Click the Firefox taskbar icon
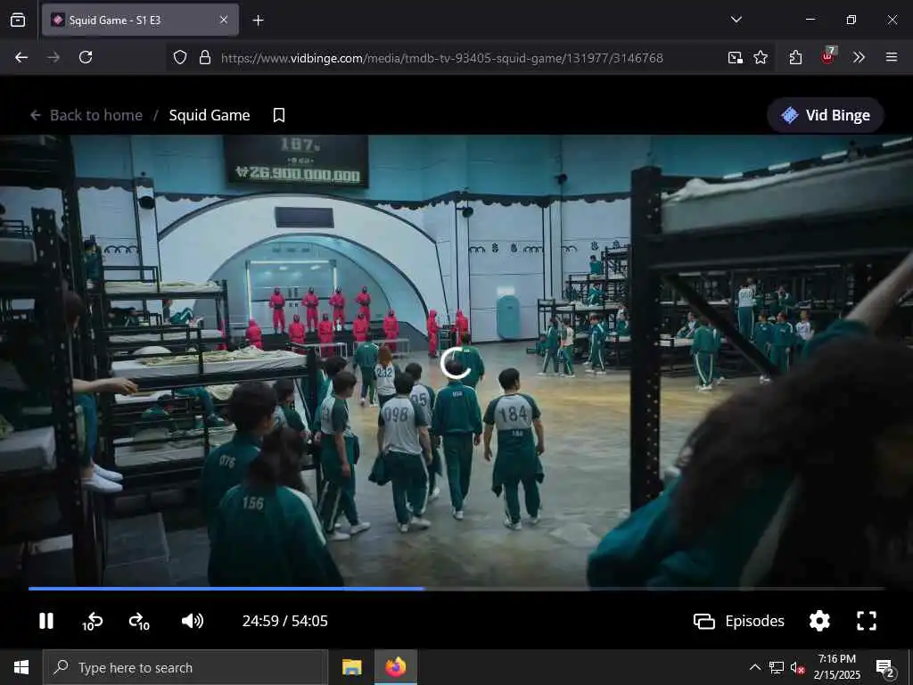This screenshot has width=913, height=685. point(395,667)
